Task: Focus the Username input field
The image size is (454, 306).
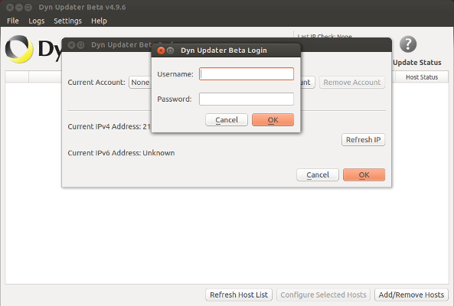Action: point(247,74)
